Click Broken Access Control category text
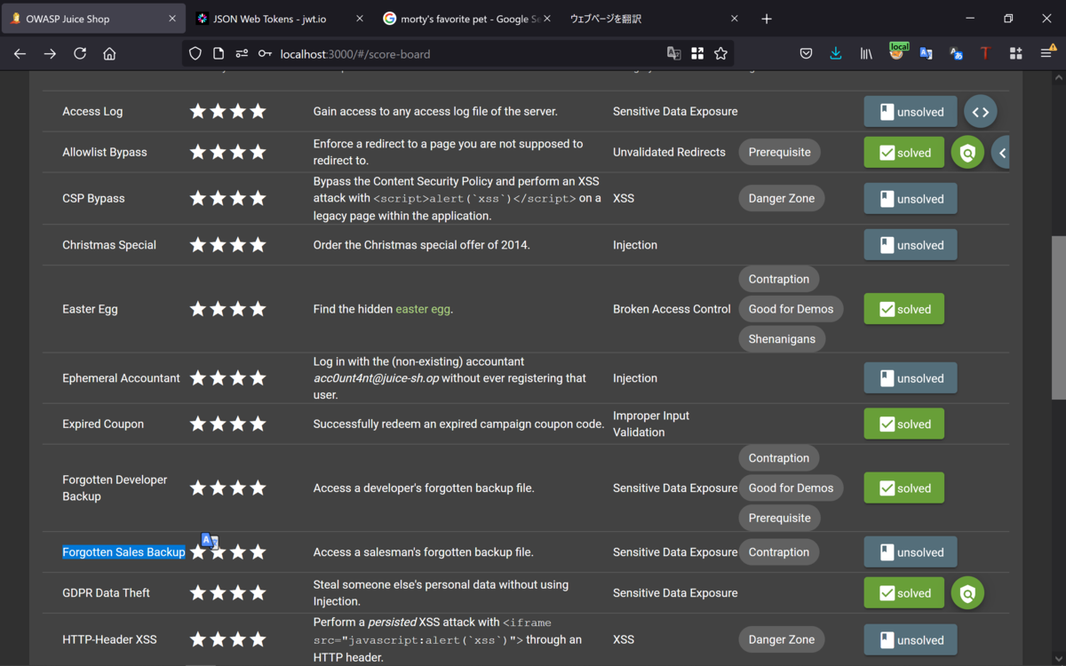Viewport: 1066px width, 666px height. (x=672, y=309)
